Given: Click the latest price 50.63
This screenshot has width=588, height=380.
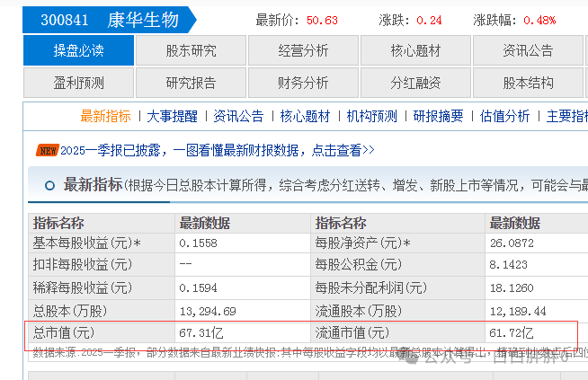Looking at the screenshot, I should (322, 21).
